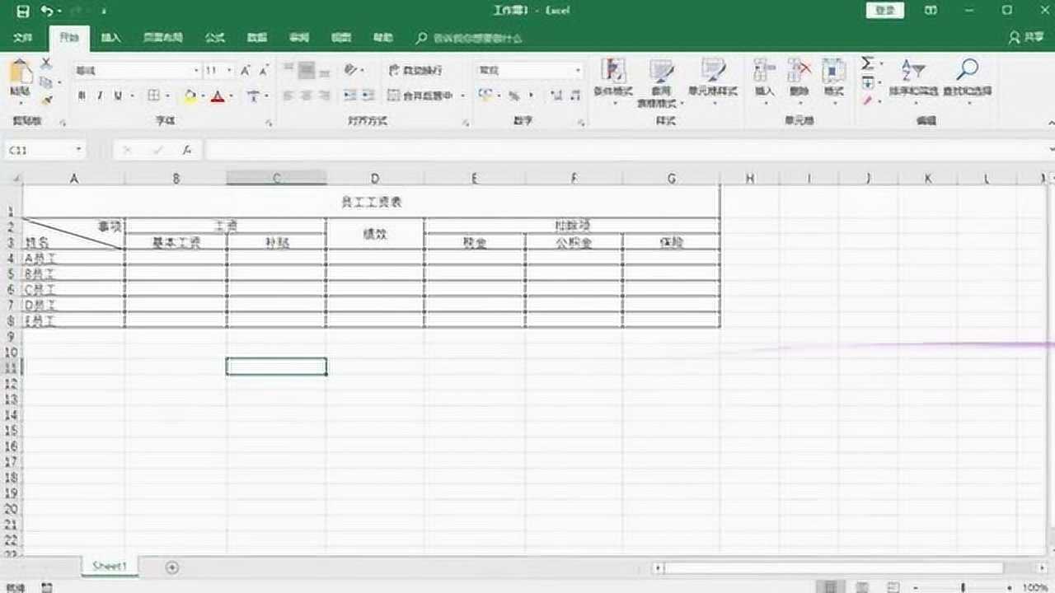
Task: Open the font color dropdown arrow
Action: (231, 96)
